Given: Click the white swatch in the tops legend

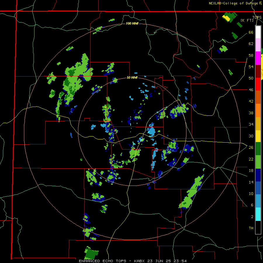Looking at the screenshot, I should (258, 32).
